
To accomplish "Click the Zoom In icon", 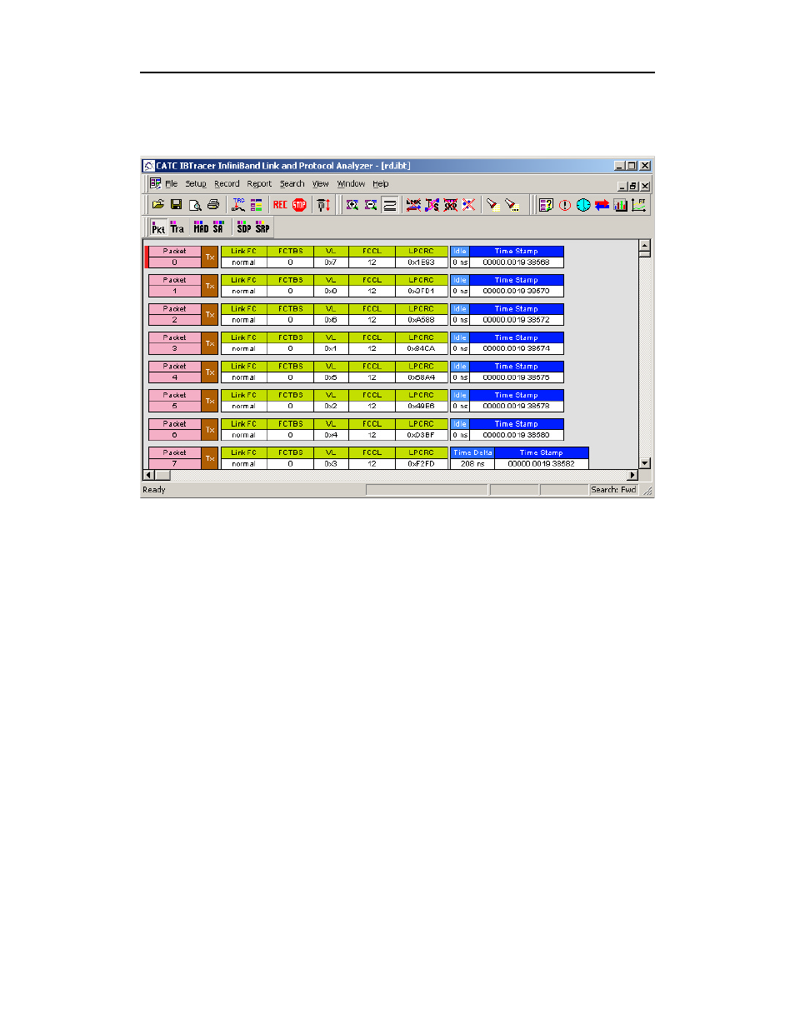I will 352,205.
